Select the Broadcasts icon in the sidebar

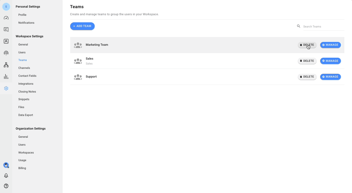point(6,53)
